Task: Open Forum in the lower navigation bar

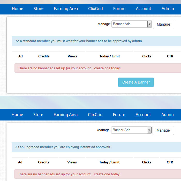Action: (119, 115)
